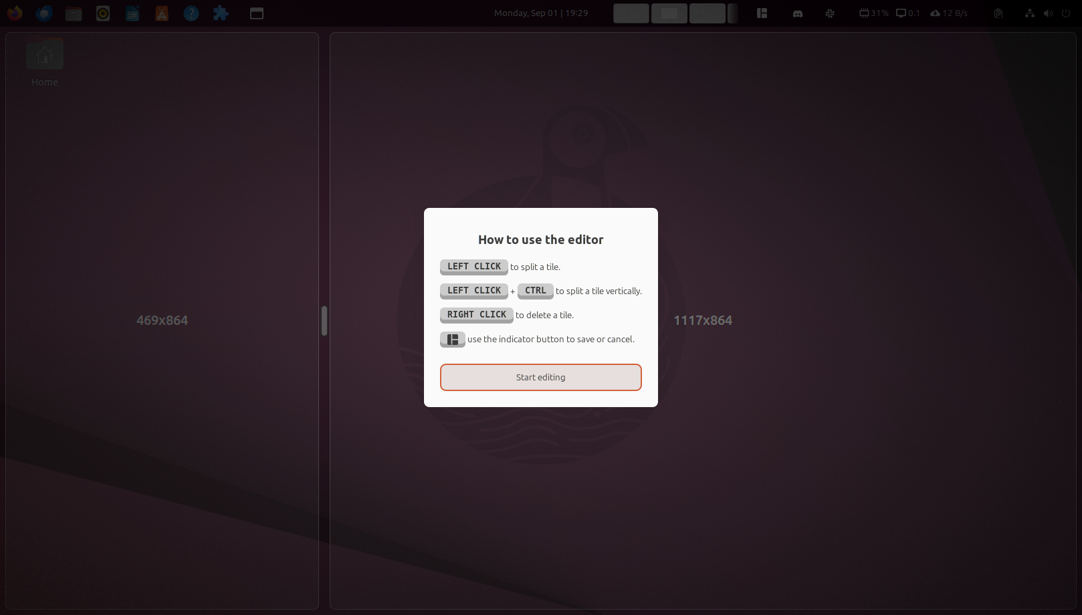Open the App Center icon
The width and height of the screenshot is (1082, 615).
tap(162, 13)
